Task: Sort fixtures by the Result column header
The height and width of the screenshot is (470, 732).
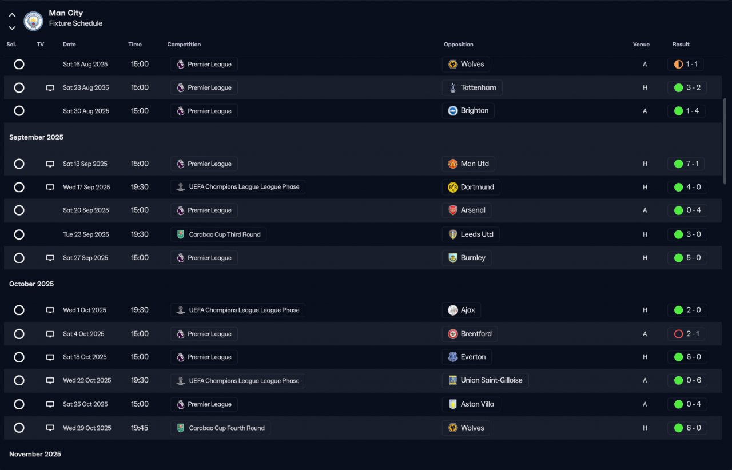Action: (681, 45)
